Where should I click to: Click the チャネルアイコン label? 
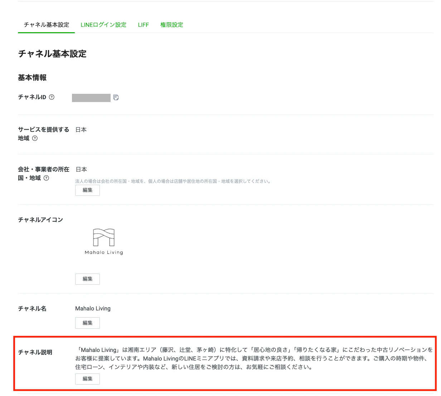[x=40, y=220]
